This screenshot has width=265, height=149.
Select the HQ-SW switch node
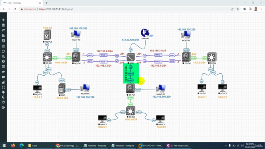click(x=47, y=57)
